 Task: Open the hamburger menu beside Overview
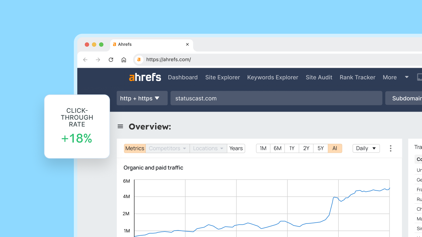[120, 126]
